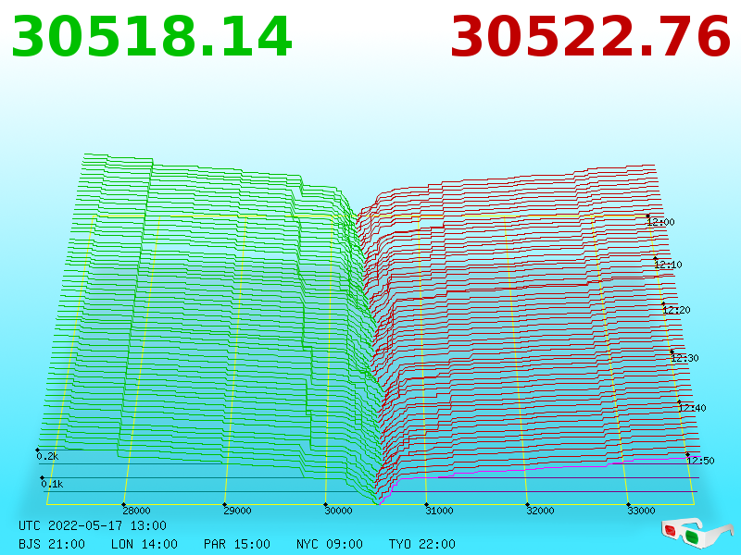Click the 30000 price axis label
This screenshot has height=555, width=741.
pos(338,511)
